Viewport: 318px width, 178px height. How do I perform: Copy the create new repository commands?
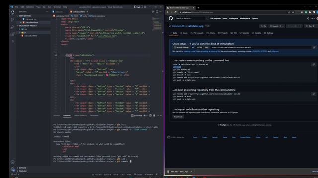pos(313,65)
